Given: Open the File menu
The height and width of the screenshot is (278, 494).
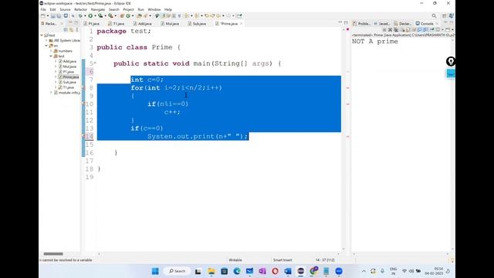Looking at the screenshot, I should pyautogui.click(x=43, y=9).
